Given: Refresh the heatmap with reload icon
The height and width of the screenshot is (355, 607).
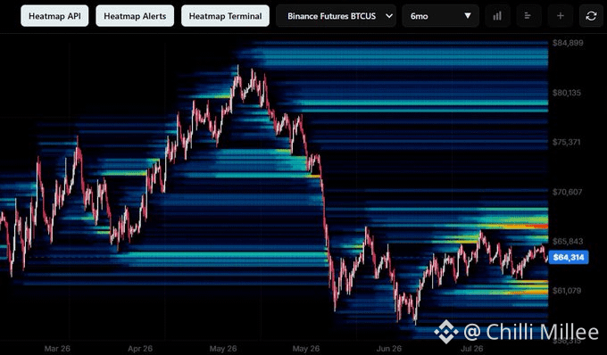Looking at the screenshot, I should [x=591, y=16].
